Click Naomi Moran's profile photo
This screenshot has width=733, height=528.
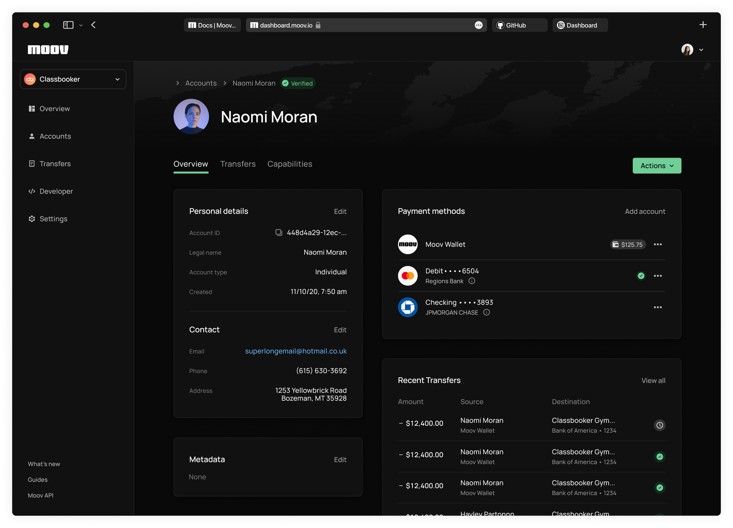191,117
